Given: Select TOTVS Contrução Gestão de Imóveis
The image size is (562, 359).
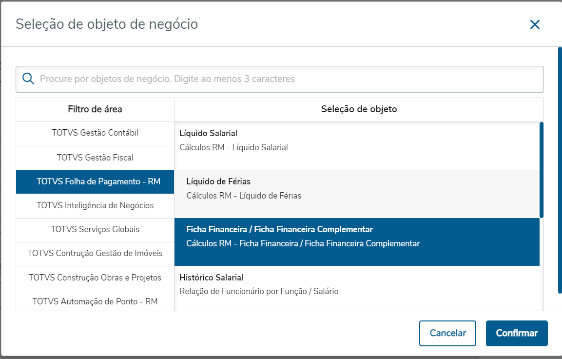Looking at the screenshot, I should click(x=95, y=253).
